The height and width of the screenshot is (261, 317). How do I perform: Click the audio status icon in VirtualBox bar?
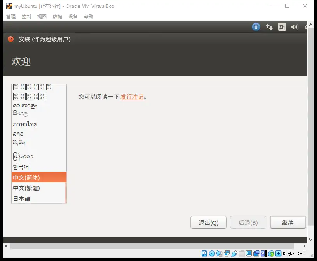[219, 254]
